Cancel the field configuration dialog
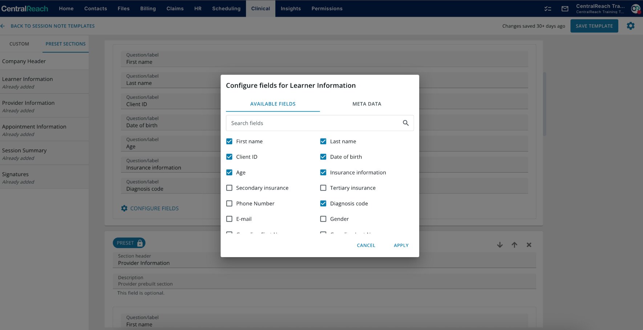The image size is (643, 330). pyautogui.click(x=366, y=246)
